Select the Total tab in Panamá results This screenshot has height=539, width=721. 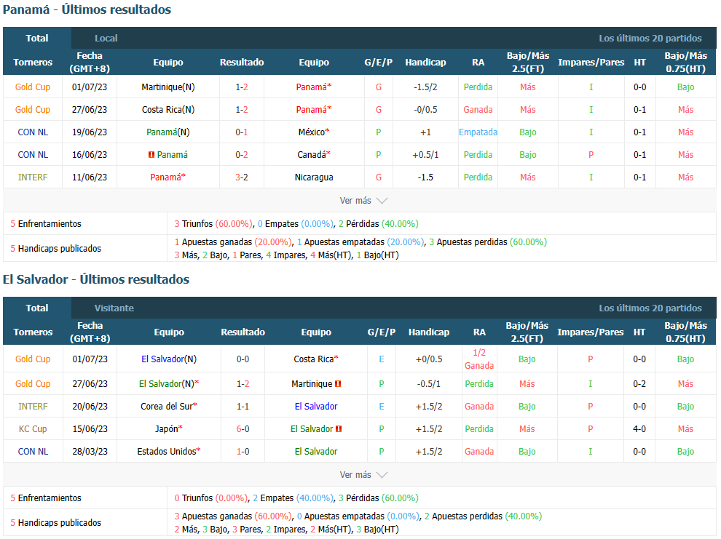pyautogui.click(x=37, y=38)
